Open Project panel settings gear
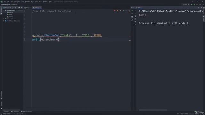205x115 pixels. point(19,8)
